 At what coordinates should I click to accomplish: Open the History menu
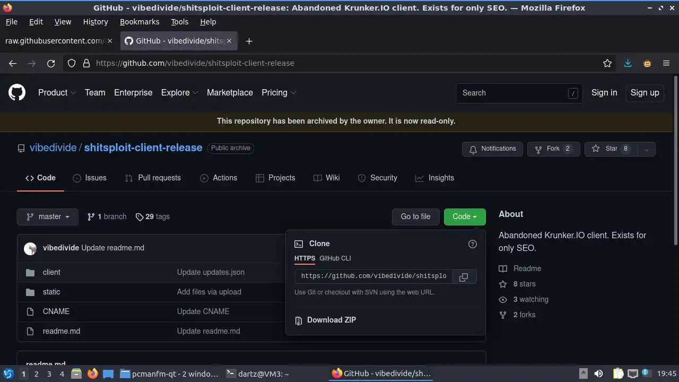point(95,22)
